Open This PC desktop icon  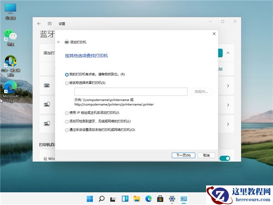tap(10, 12)
